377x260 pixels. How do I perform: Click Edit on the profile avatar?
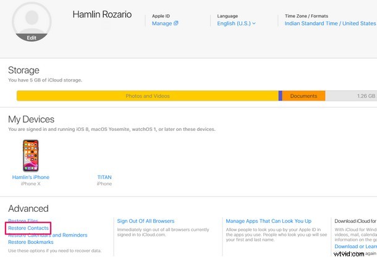tap(31, 38)
